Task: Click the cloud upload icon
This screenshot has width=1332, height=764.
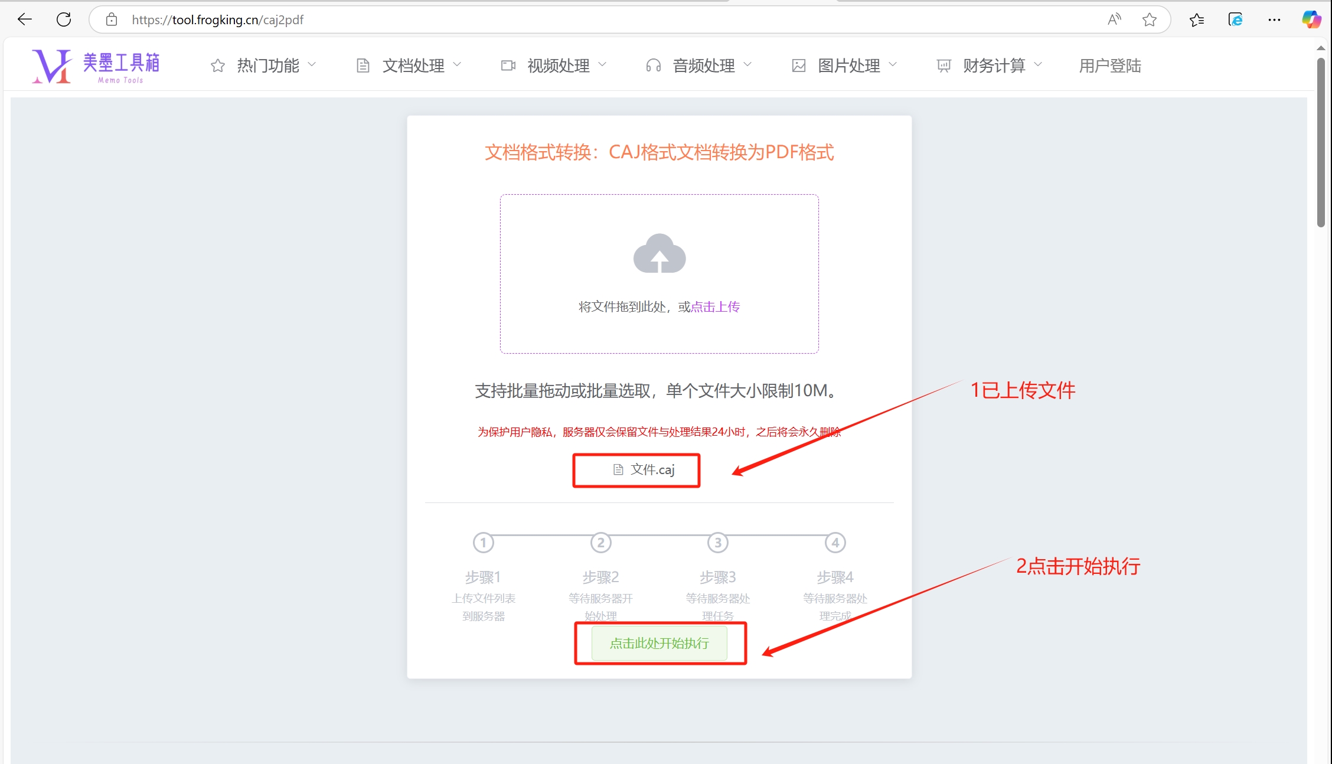Action: pos(659,254)
